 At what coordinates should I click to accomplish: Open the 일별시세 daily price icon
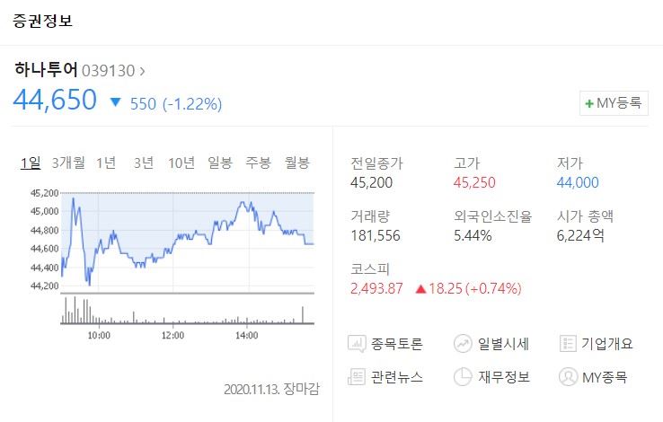(463, 343)
